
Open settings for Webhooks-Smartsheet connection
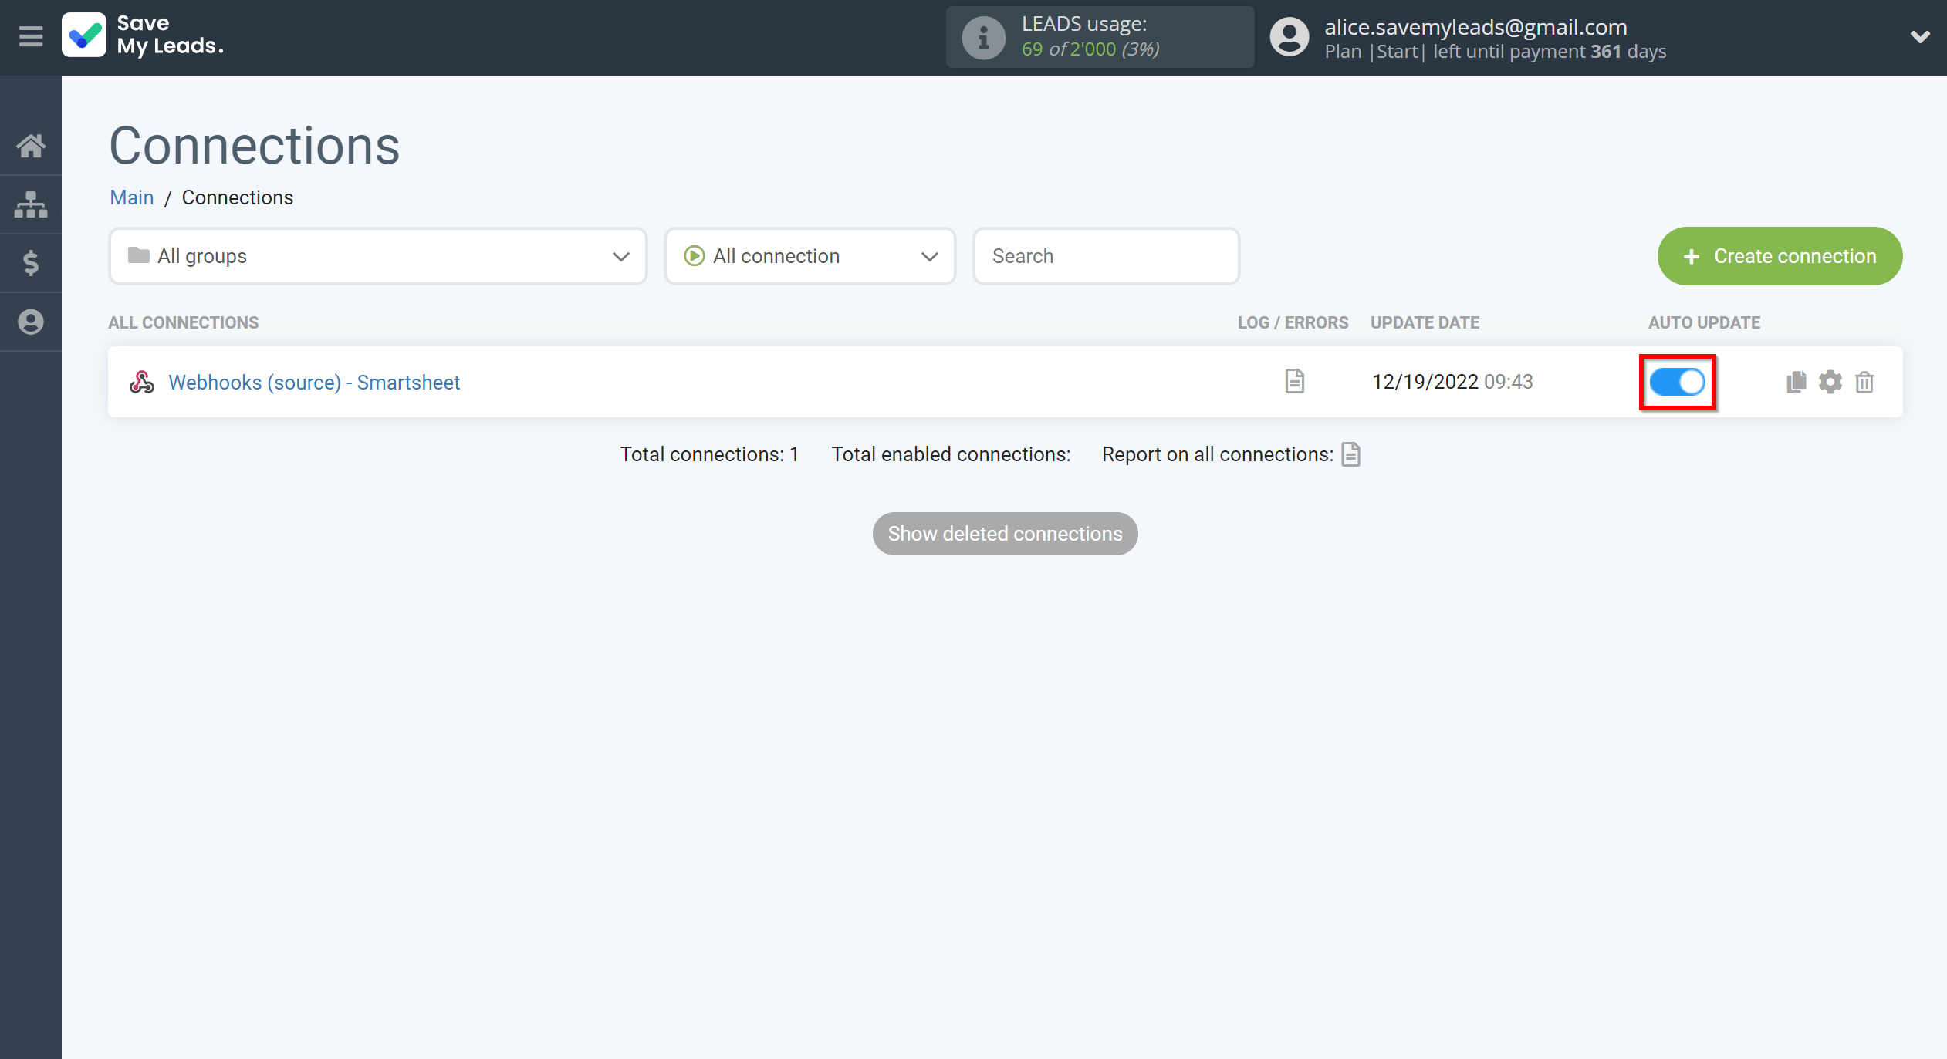click(1831, 382)
